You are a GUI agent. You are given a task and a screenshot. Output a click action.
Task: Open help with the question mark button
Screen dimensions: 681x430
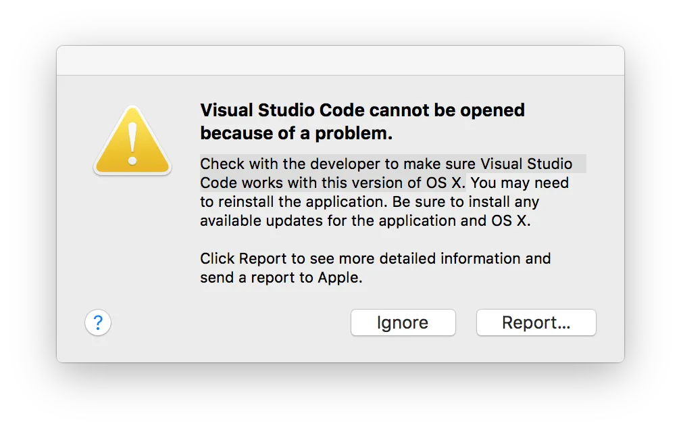[x=98, y=322]
